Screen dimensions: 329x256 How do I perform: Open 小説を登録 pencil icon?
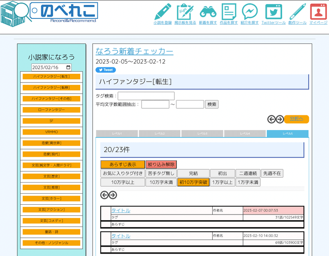coord(162,12)
